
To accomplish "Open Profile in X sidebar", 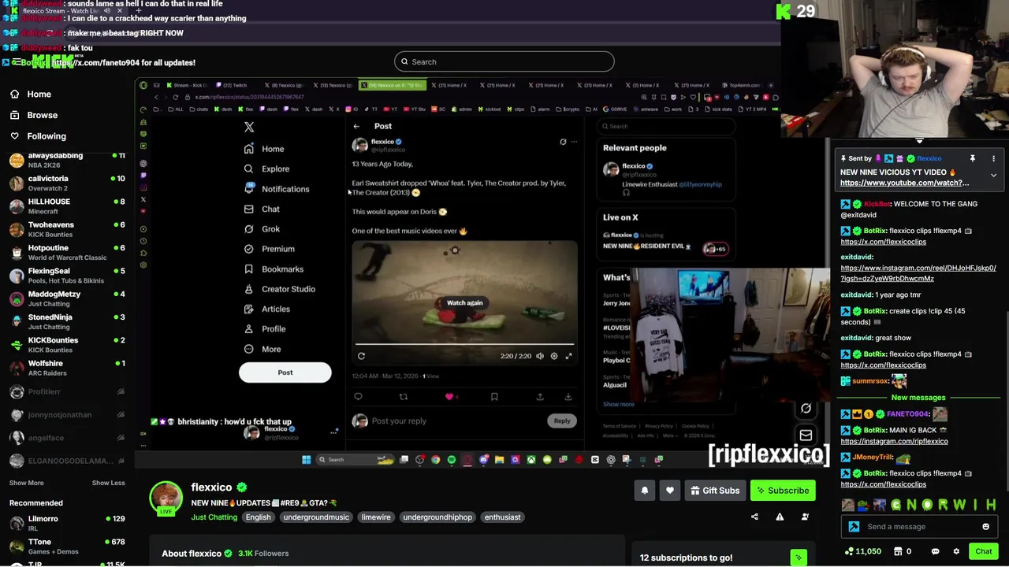I will click(x=265, y=329).
